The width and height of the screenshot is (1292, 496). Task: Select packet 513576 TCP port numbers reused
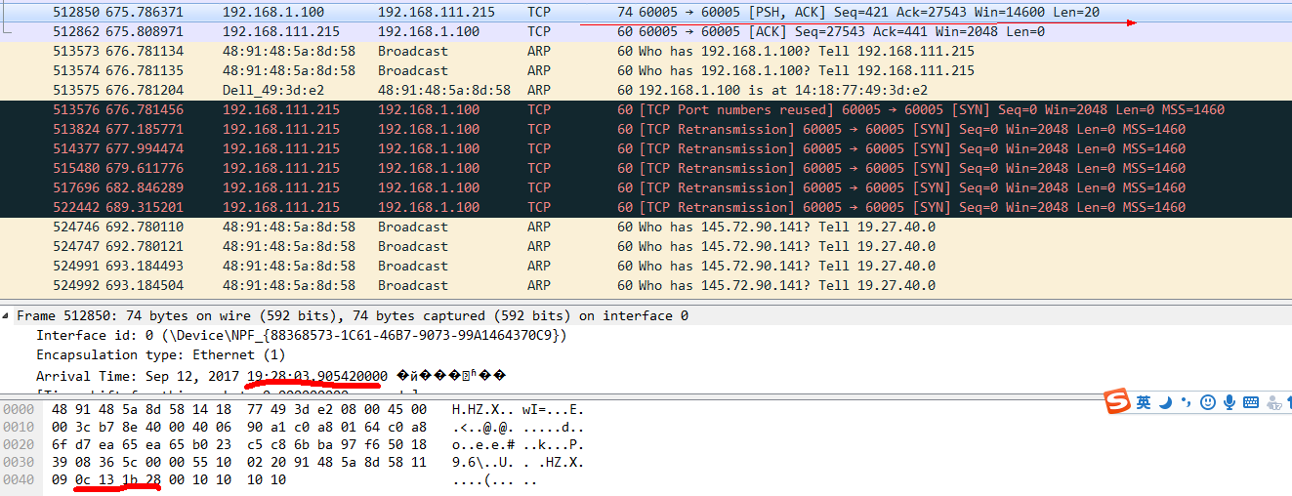(646, 109)
